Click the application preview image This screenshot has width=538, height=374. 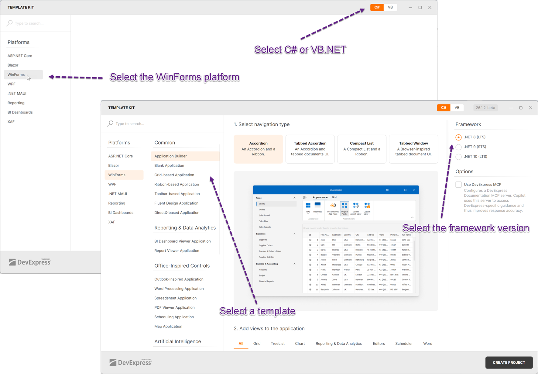click(x=336, y=241)
